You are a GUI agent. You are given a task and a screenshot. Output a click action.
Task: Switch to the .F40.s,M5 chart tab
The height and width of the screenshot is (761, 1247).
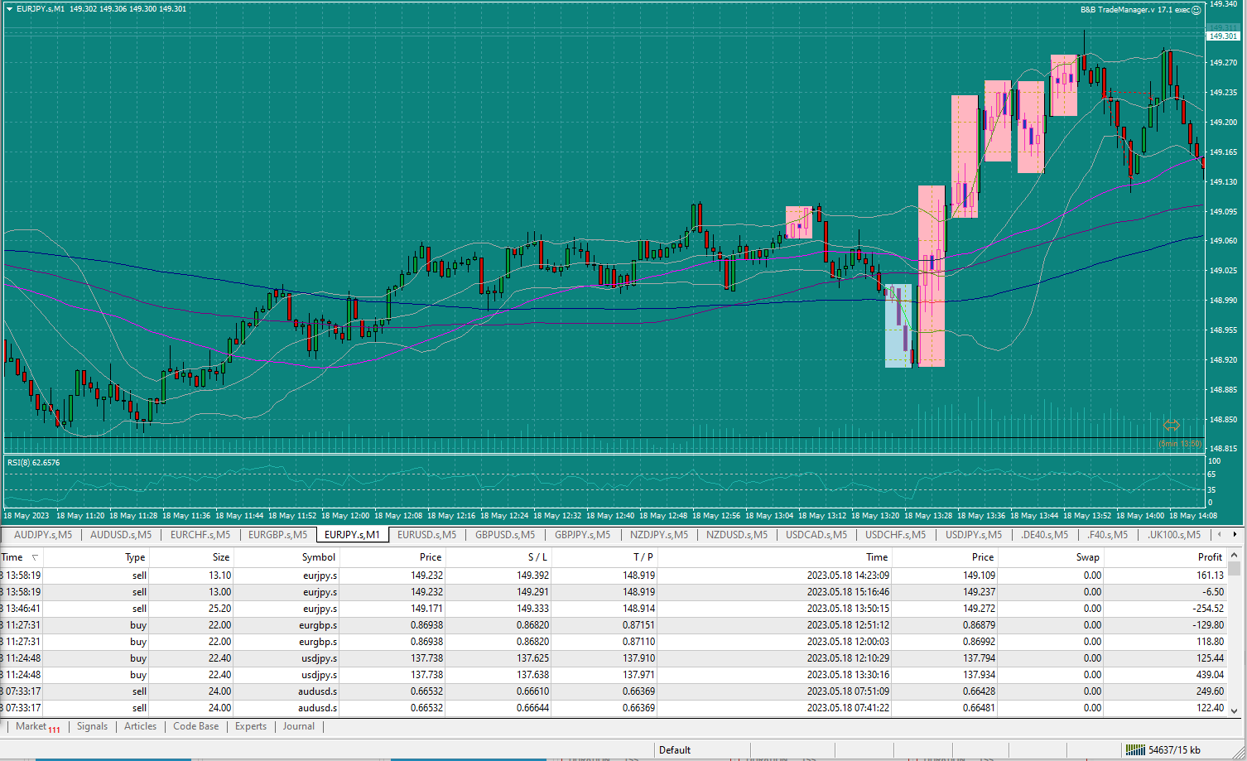[1107, 535]
